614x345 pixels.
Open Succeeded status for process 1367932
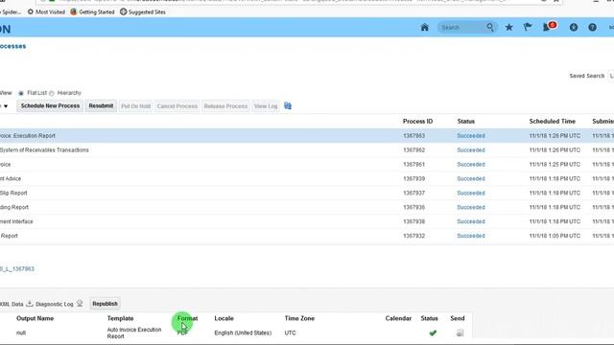(471, 236)
